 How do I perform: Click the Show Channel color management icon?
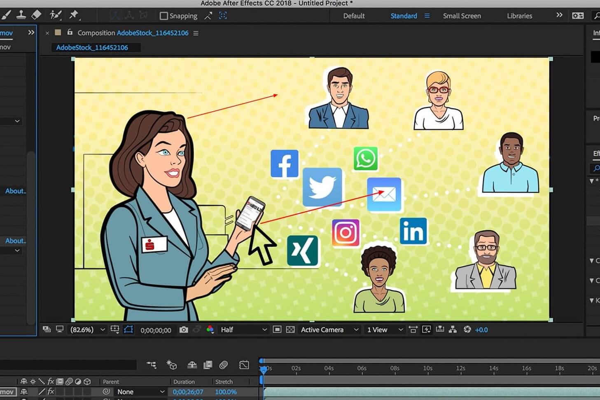(210, 330)
